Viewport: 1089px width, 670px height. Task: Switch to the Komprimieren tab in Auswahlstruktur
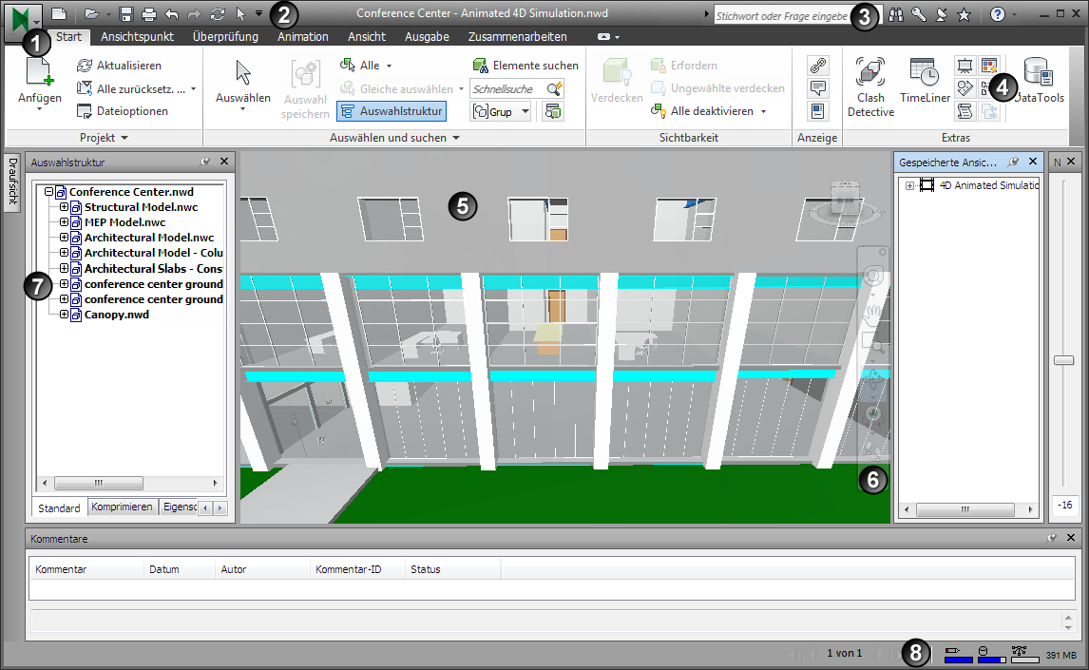click(x=122, y=507)
